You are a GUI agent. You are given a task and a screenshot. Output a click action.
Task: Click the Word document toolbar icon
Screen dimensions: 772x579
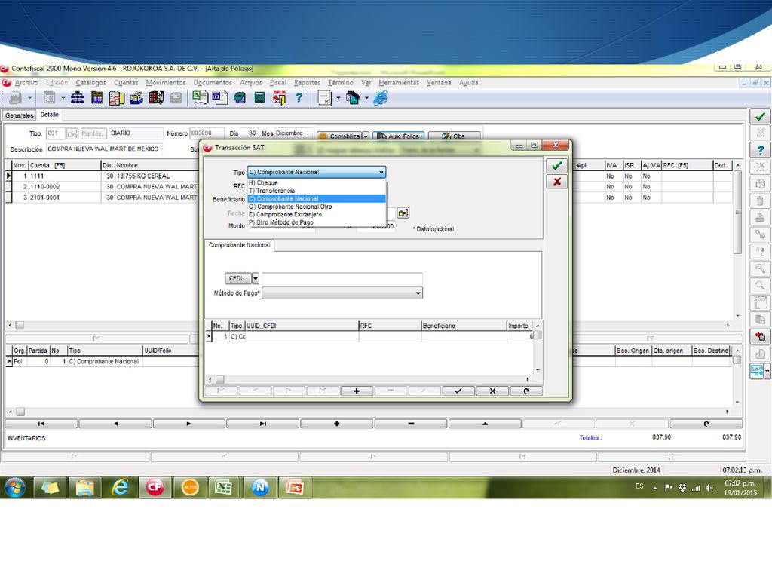[219, 98]
